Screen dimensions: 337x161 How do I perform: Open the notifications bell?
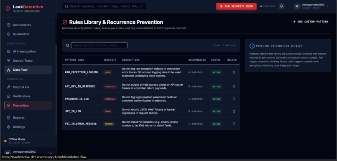[x=281, y=6]
